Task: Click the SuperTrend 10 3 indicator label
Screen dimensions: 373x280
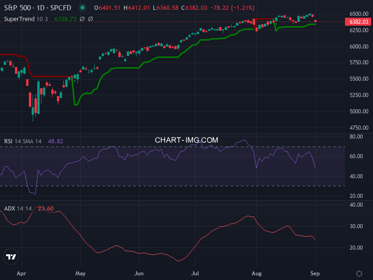Action: 26,19
